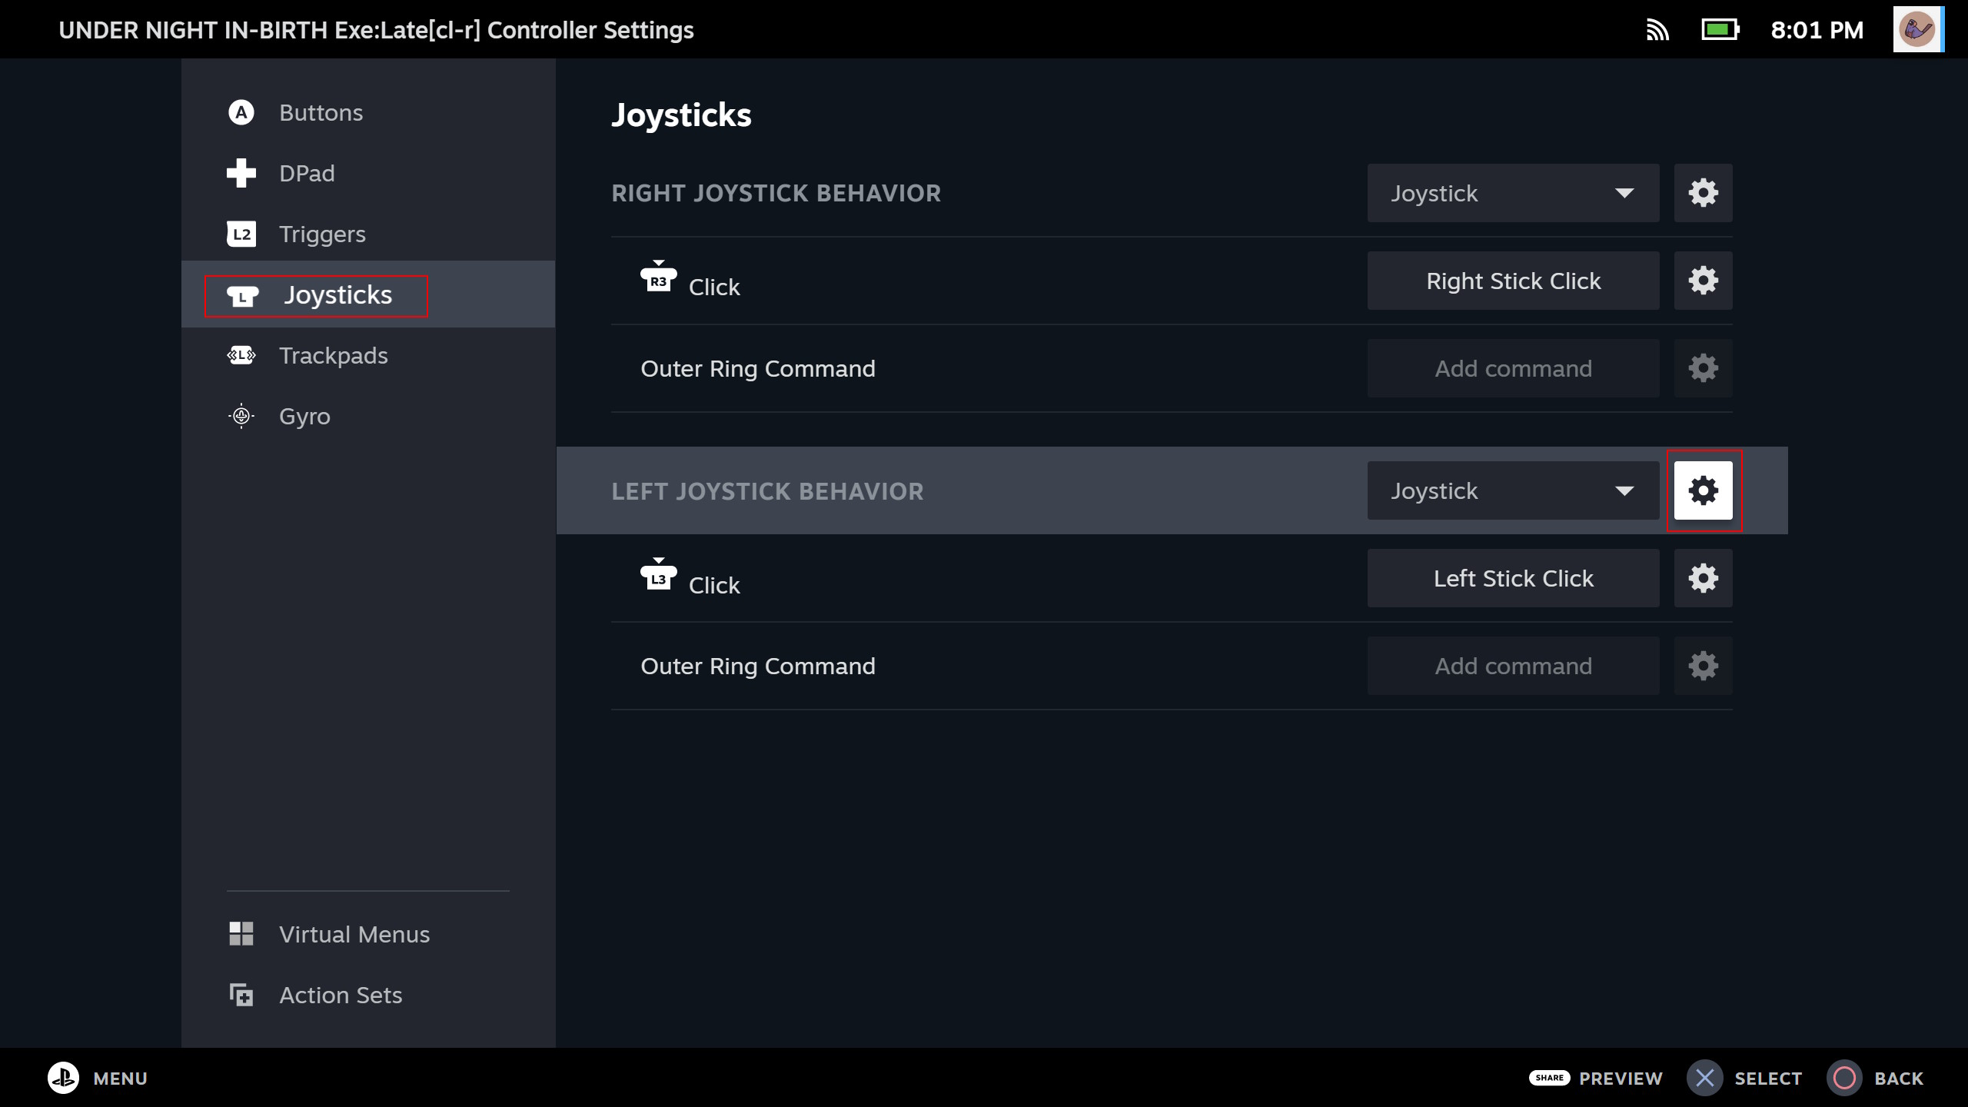Click gear for right Outer Ring Command
Viewport: 1968px width, 1107px height.
tap(1703, 368)
